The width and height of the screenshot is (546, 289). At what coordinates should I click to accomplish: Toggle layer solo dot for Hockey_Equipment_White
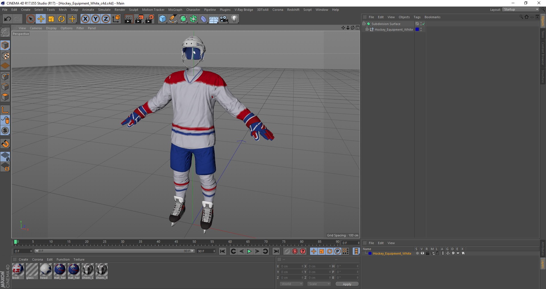coord(417,253)
